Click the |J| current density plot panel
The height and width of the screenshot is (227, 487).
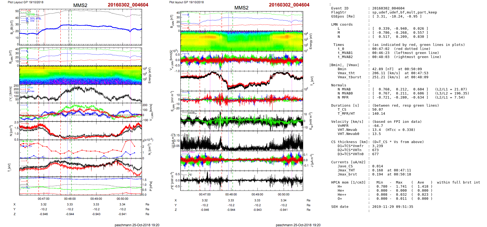point(241,141)
